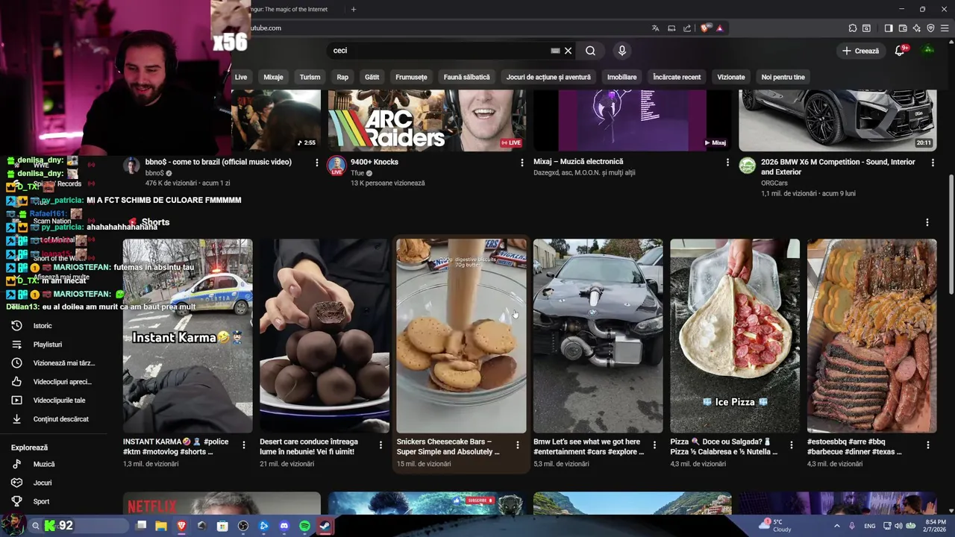Open options for 2026 BMW X6 M video
The image size is (955, 537).
933,163
